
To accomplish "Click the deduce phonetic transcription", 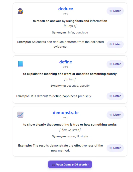I will point(70,26).
